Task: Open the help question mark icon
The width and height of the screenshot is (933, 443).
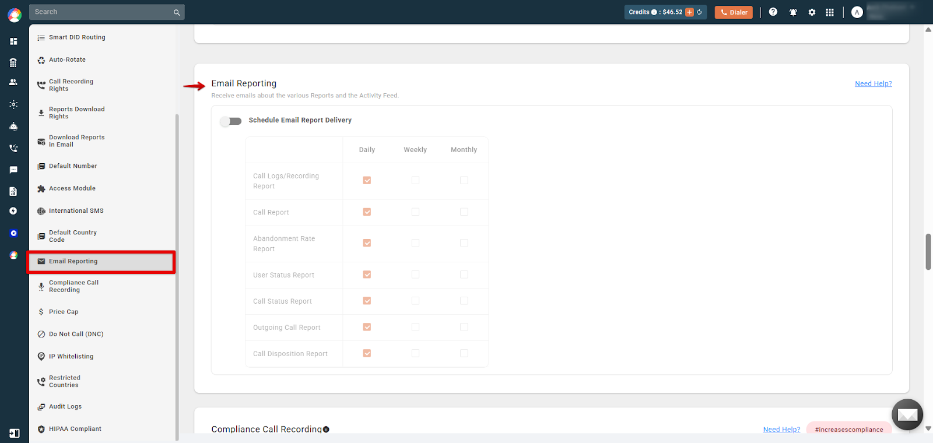Action: point(773,12)
